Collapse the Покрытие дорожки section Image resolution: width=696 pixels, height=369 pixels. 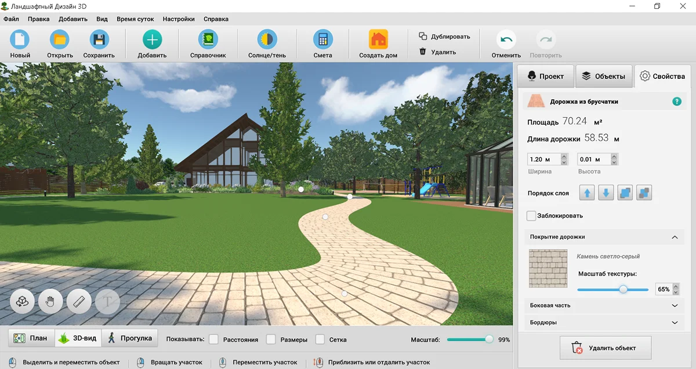[674, 237]
